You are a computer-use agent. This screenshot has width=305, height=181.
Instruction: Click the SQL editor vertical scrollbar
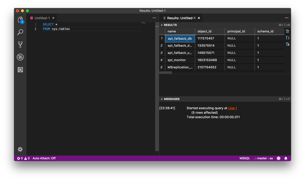pos(157,87)
